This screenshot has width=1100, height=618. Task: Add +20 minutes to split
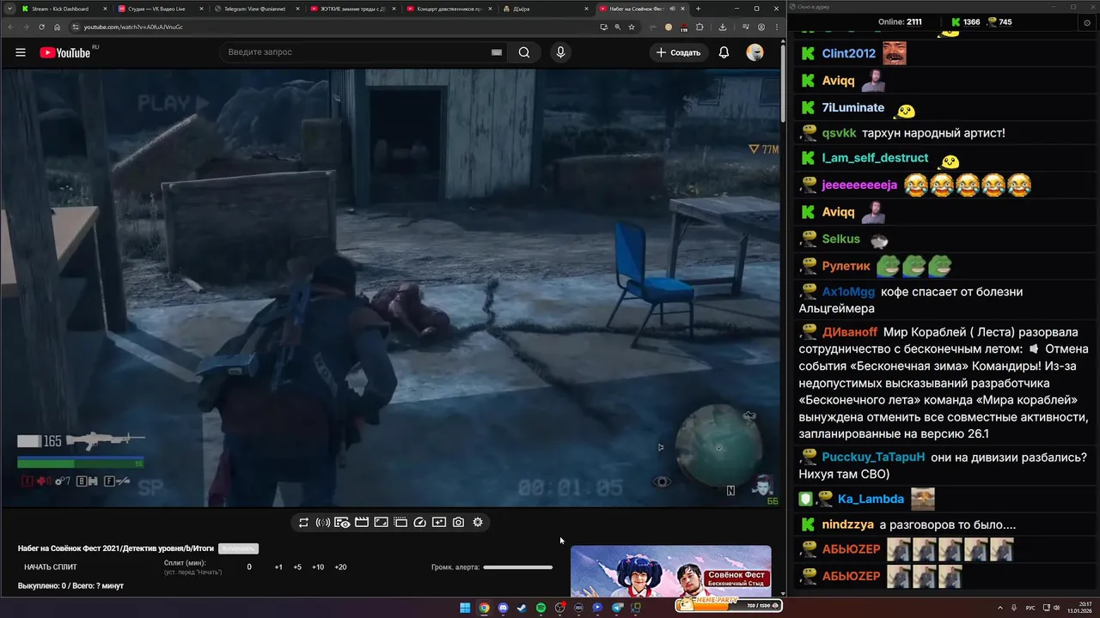pos(340,567)
